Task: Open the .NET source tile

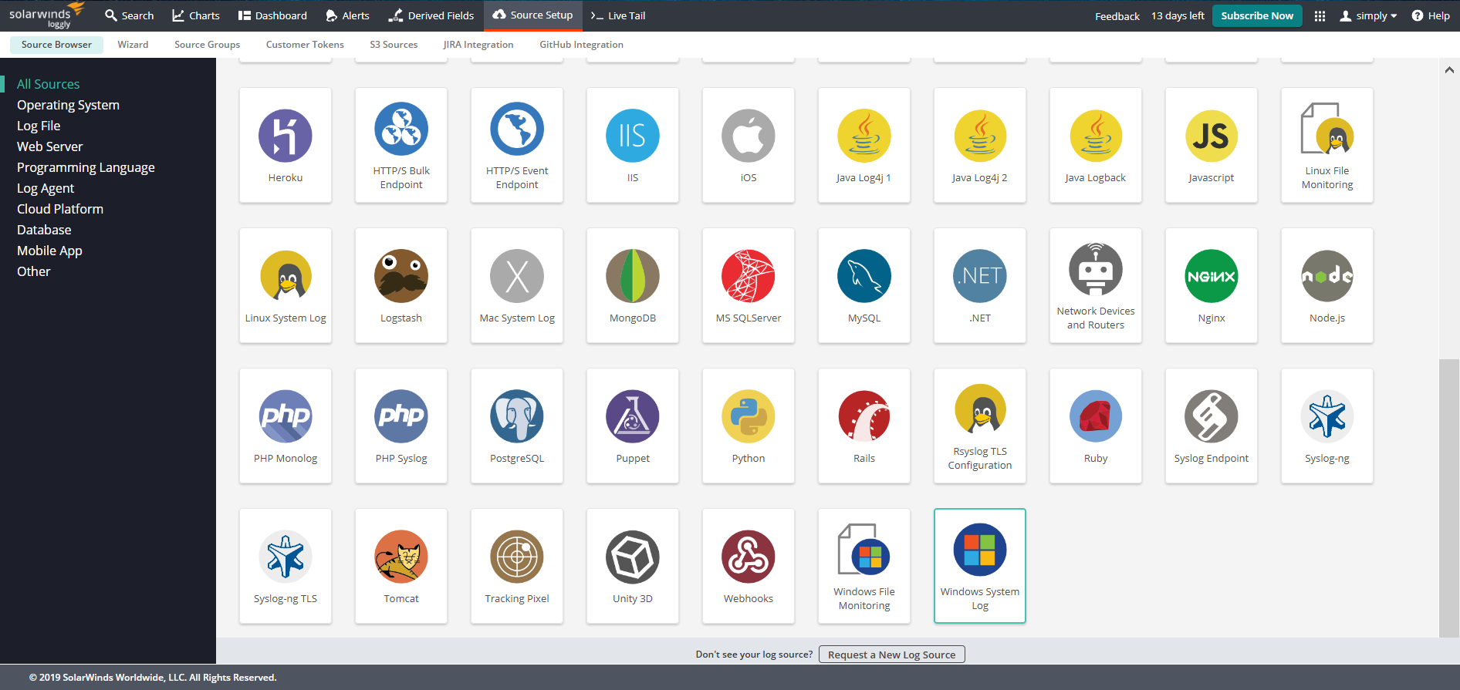Action: (x=980, y=285)
